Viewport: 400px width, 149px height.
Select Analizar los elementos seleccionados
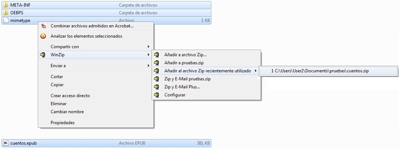[87, 36]
